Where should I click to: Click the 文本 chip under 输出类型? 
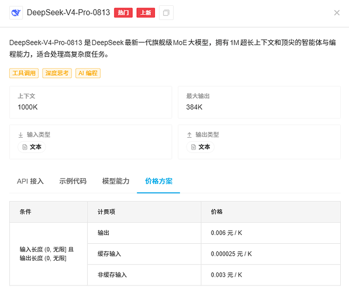[x=201, y=147]
